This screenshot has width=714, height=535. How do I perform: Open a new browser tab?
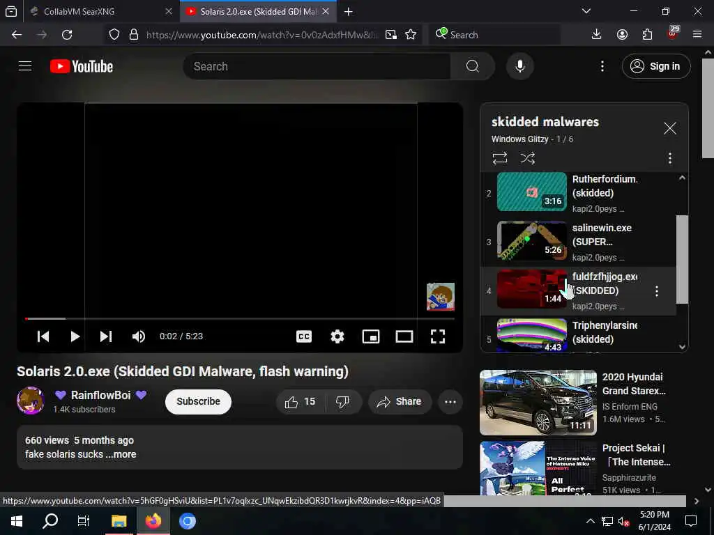[349, 11]
